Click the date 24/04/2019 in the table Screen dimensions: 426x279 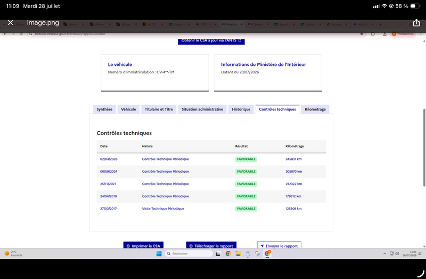tap(109, 196)
